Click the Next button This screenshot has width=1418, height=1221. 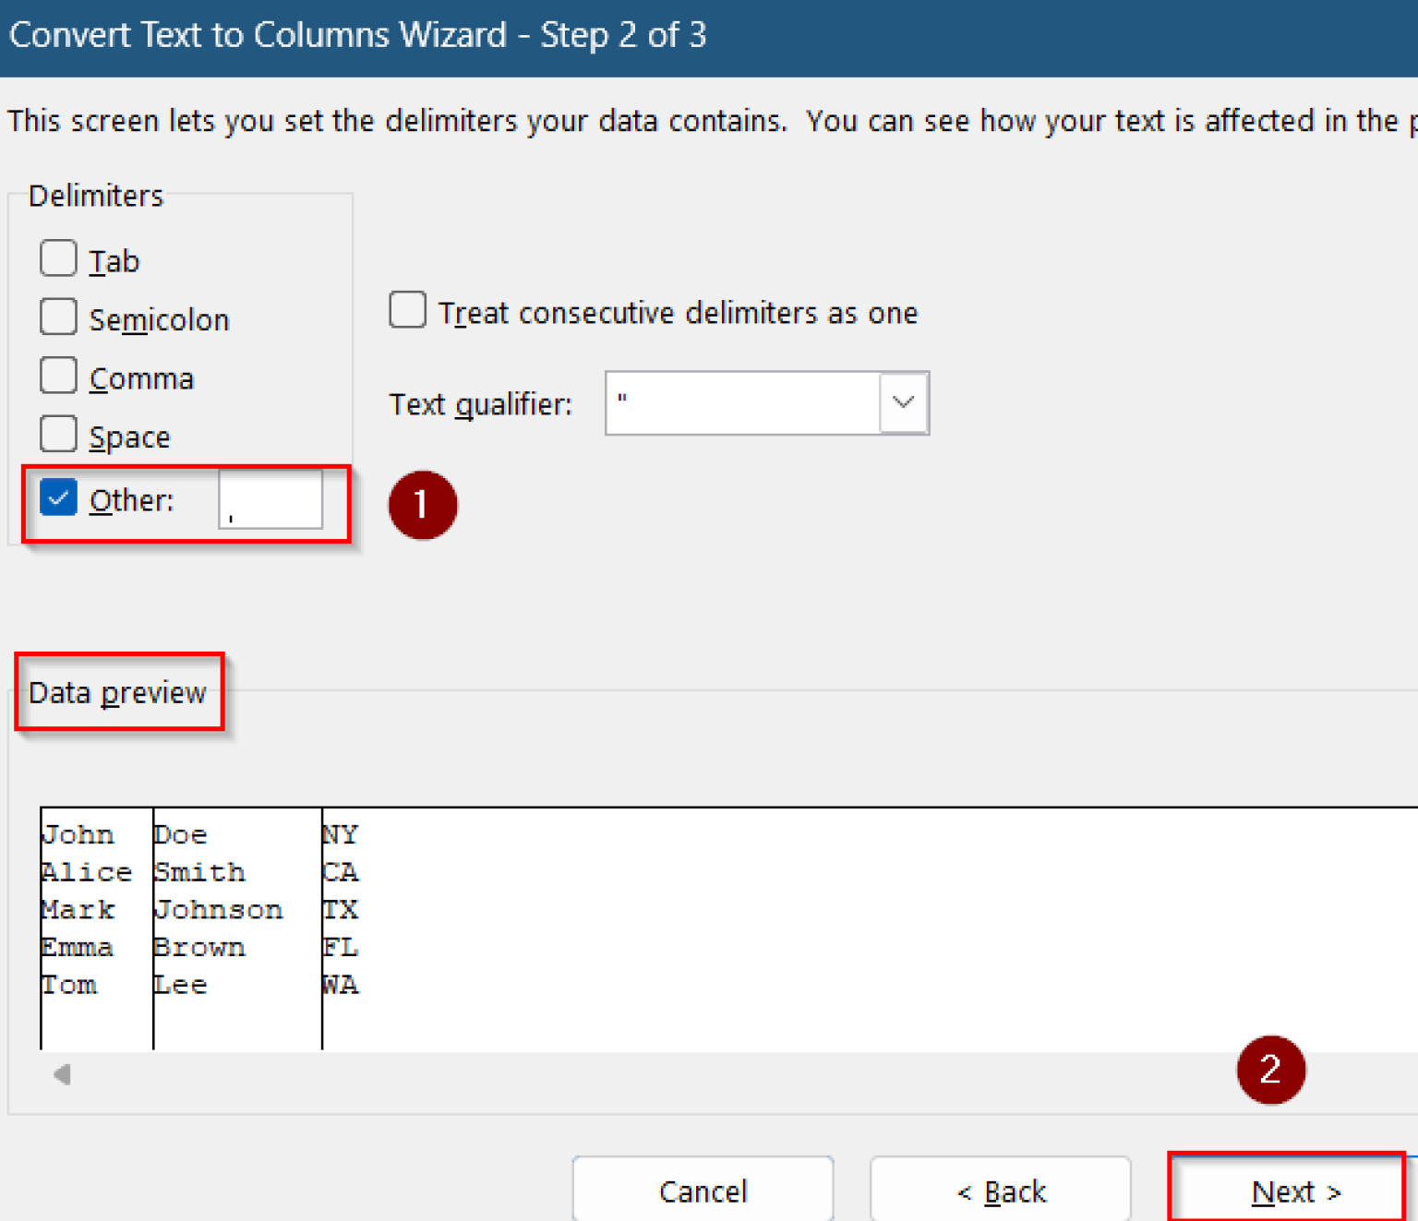1292,1191
